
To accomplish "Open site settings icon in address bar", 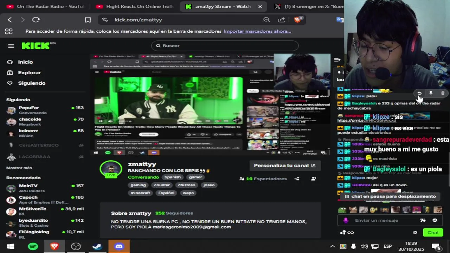I will (105, 20).
